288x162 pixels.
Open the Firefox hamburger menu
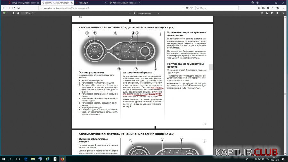click(284, 8)
